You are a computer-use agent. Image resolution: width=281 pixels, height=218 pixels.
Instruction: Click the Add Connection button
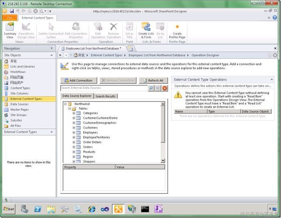[x=79, y=81]
